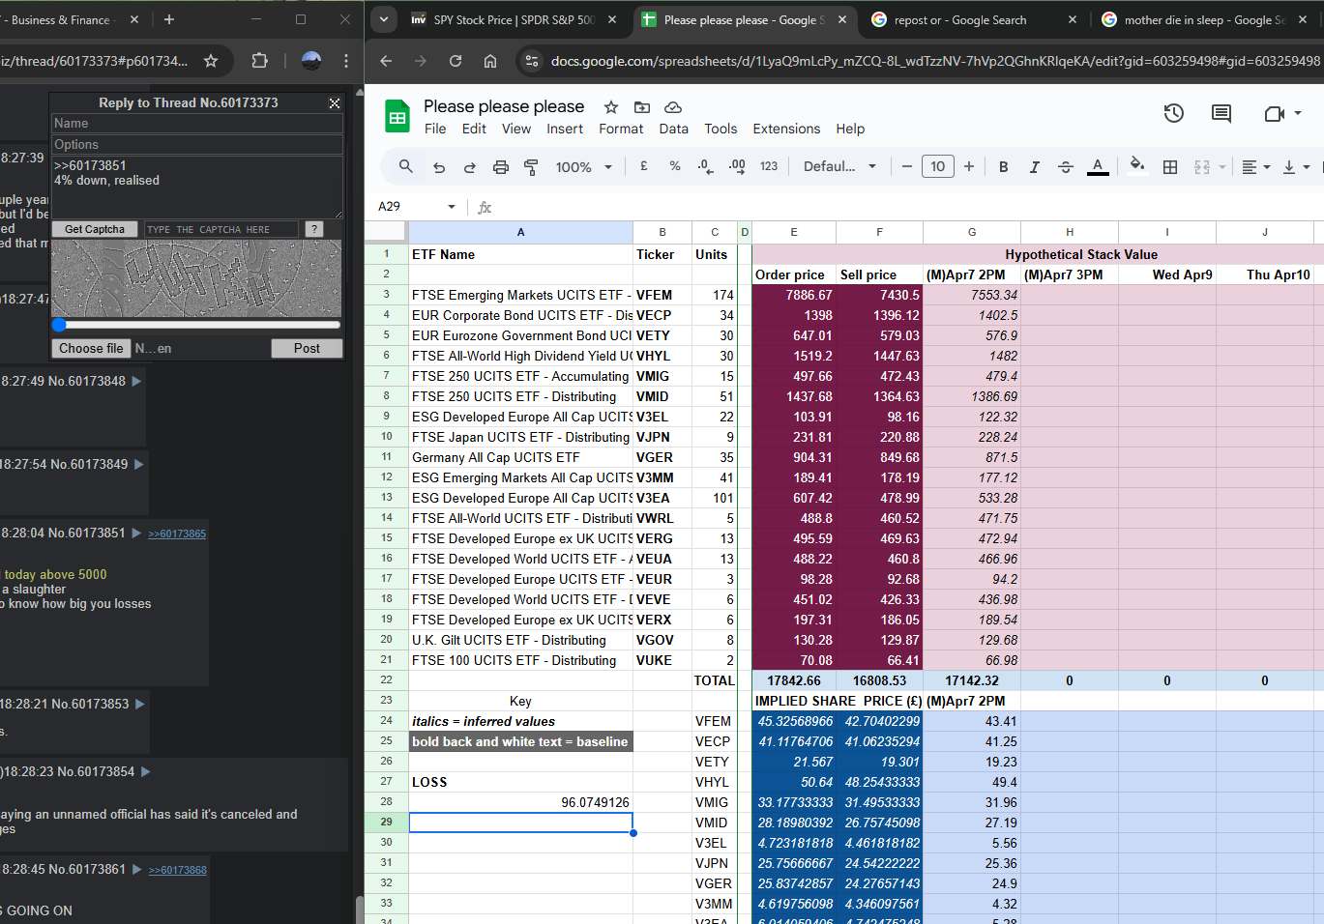Open the Extensions menu
The image size is (1324, 924).
786,129
